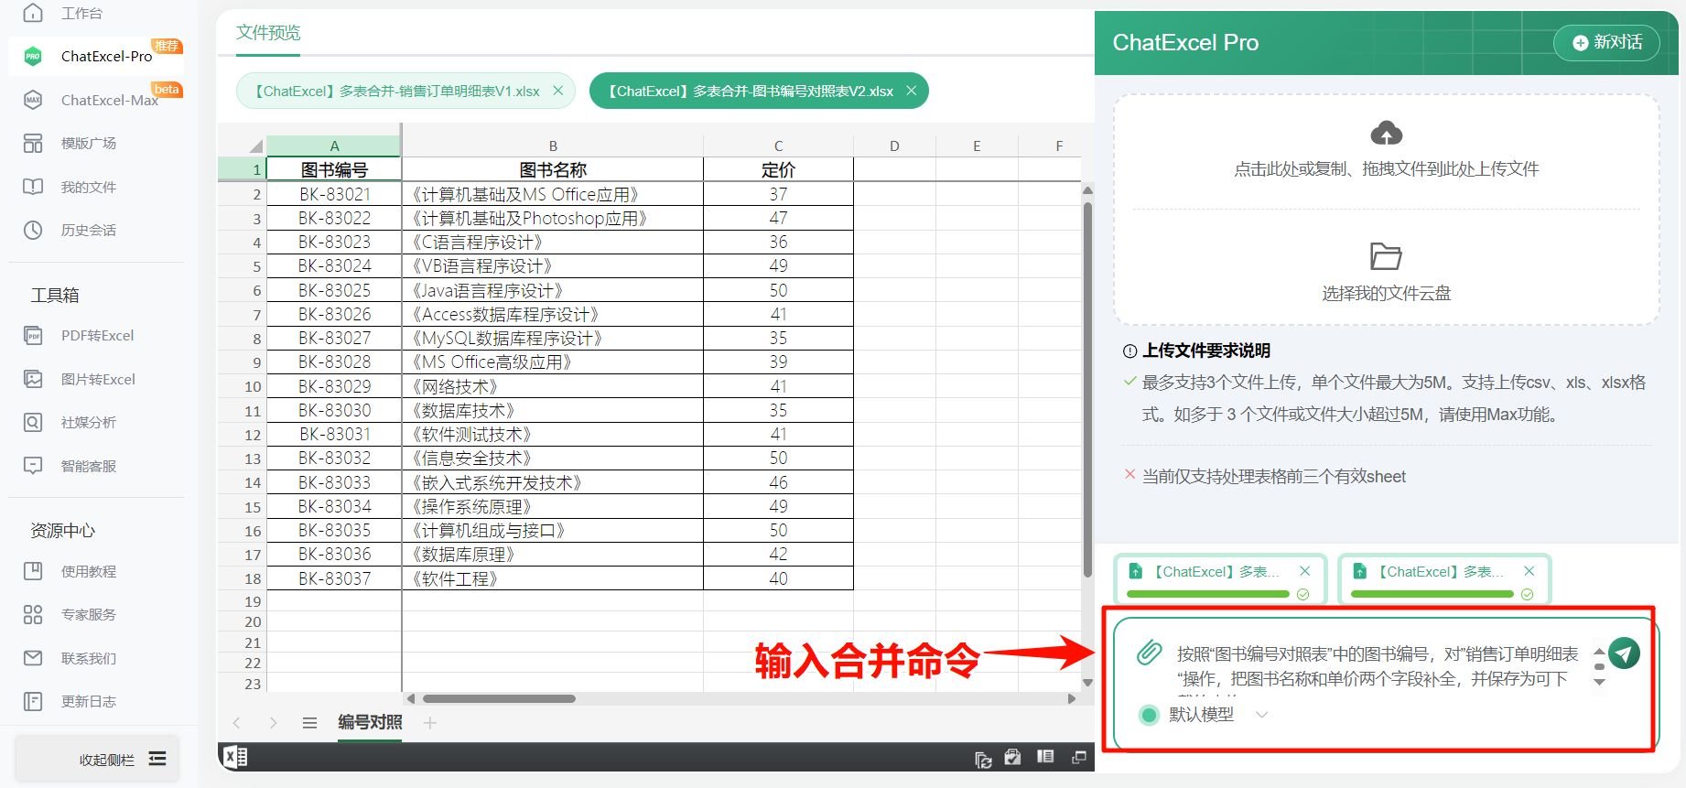
Task: Switch to 销售订单明细表V1.xlsx file tab
Action: point(395,92)
